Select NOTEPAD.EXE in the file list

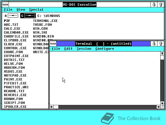tap(15, 75)
